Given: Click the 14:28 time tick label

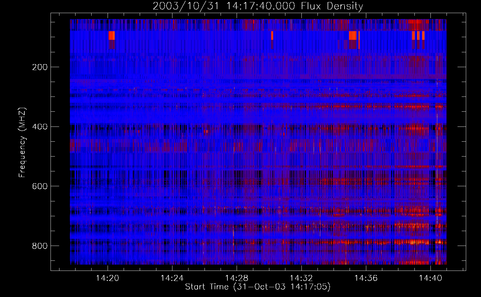Looking at the screenshot, I should pyautogui.click(x=237, y=278).
